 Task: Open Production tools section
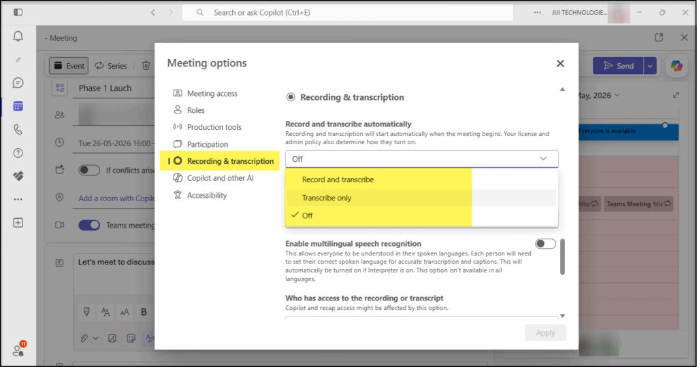(214, 127)
